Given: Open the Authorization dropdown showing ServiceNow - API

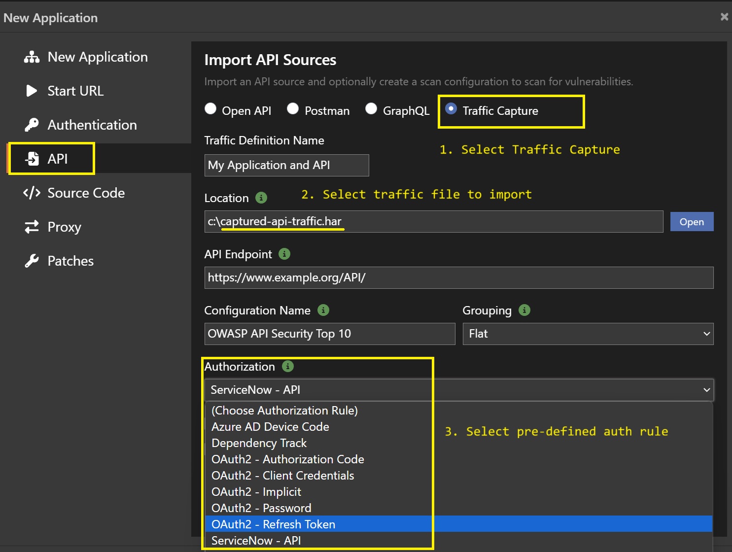Looking at the screenshot, I should [458, 390].
